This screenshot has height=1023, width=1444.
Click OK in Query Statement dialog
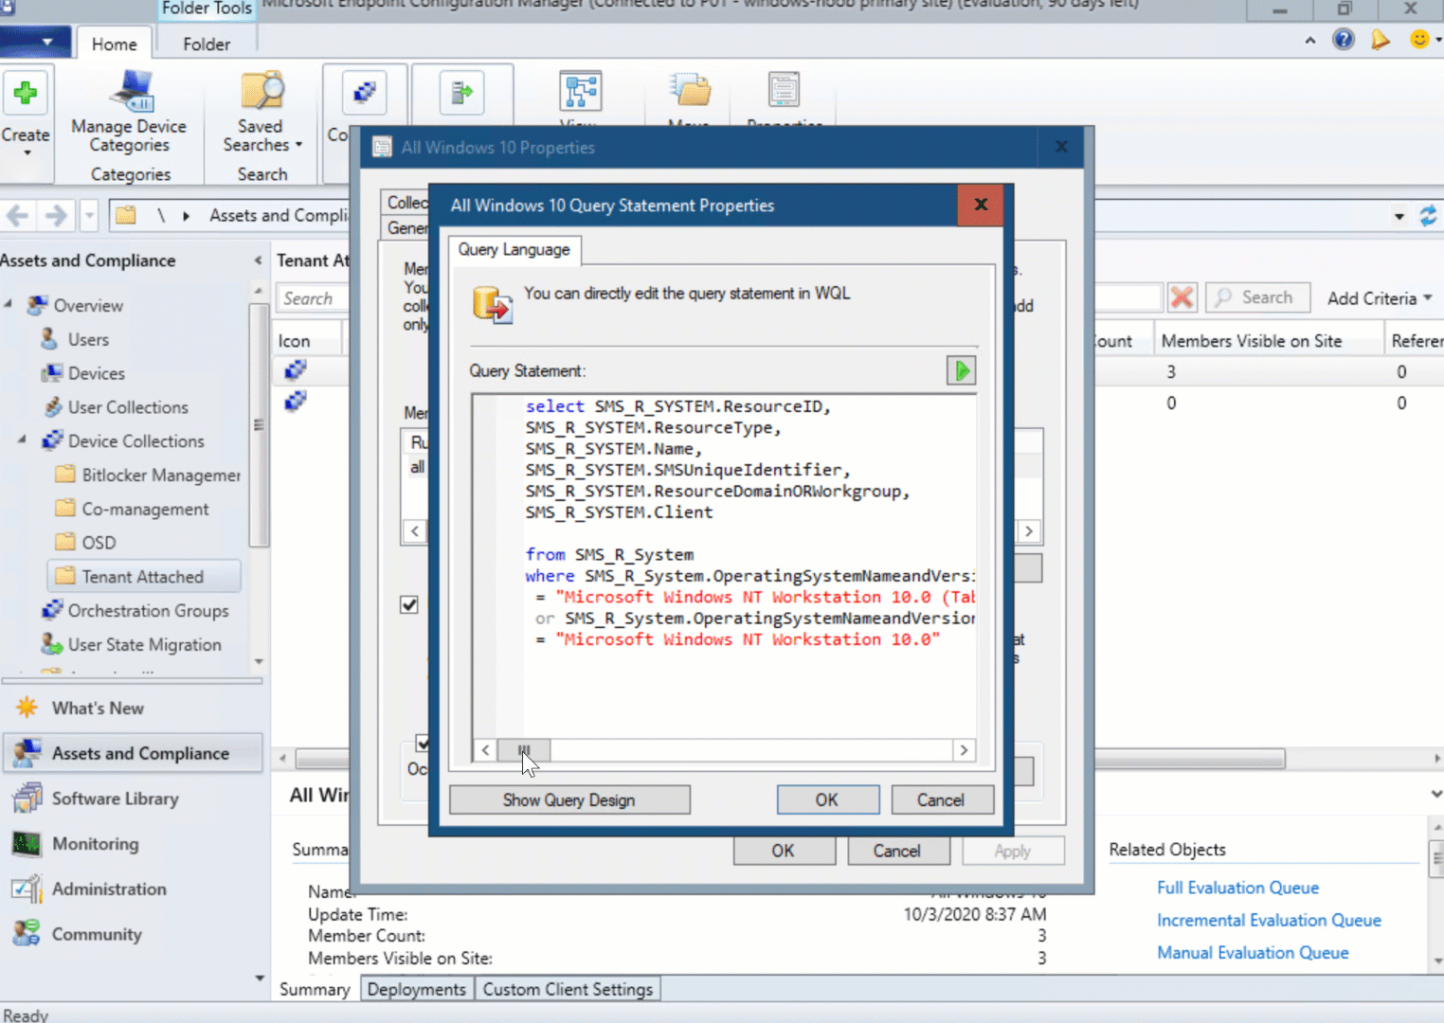(827, 799)
